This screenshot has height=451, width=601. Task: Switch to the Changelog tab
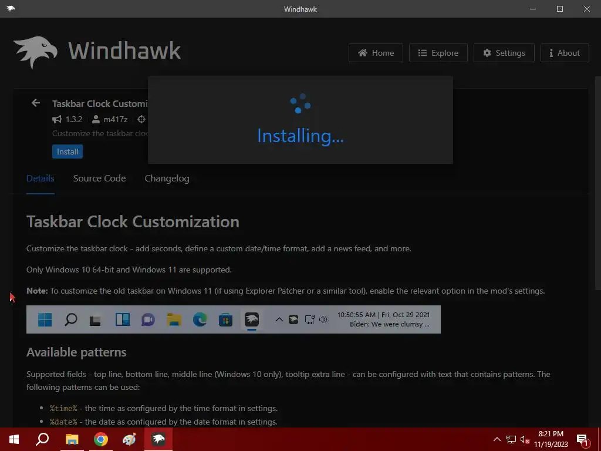[167, 179]
